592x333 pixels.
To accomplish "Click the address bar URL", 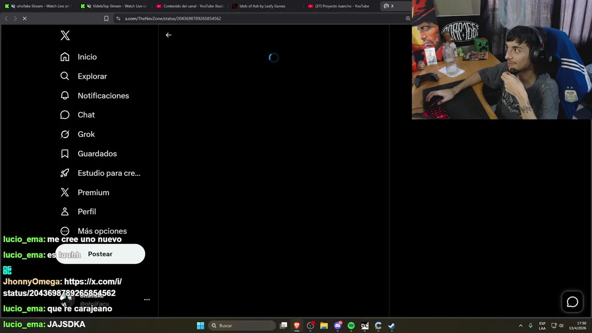I will click(173, 18).
